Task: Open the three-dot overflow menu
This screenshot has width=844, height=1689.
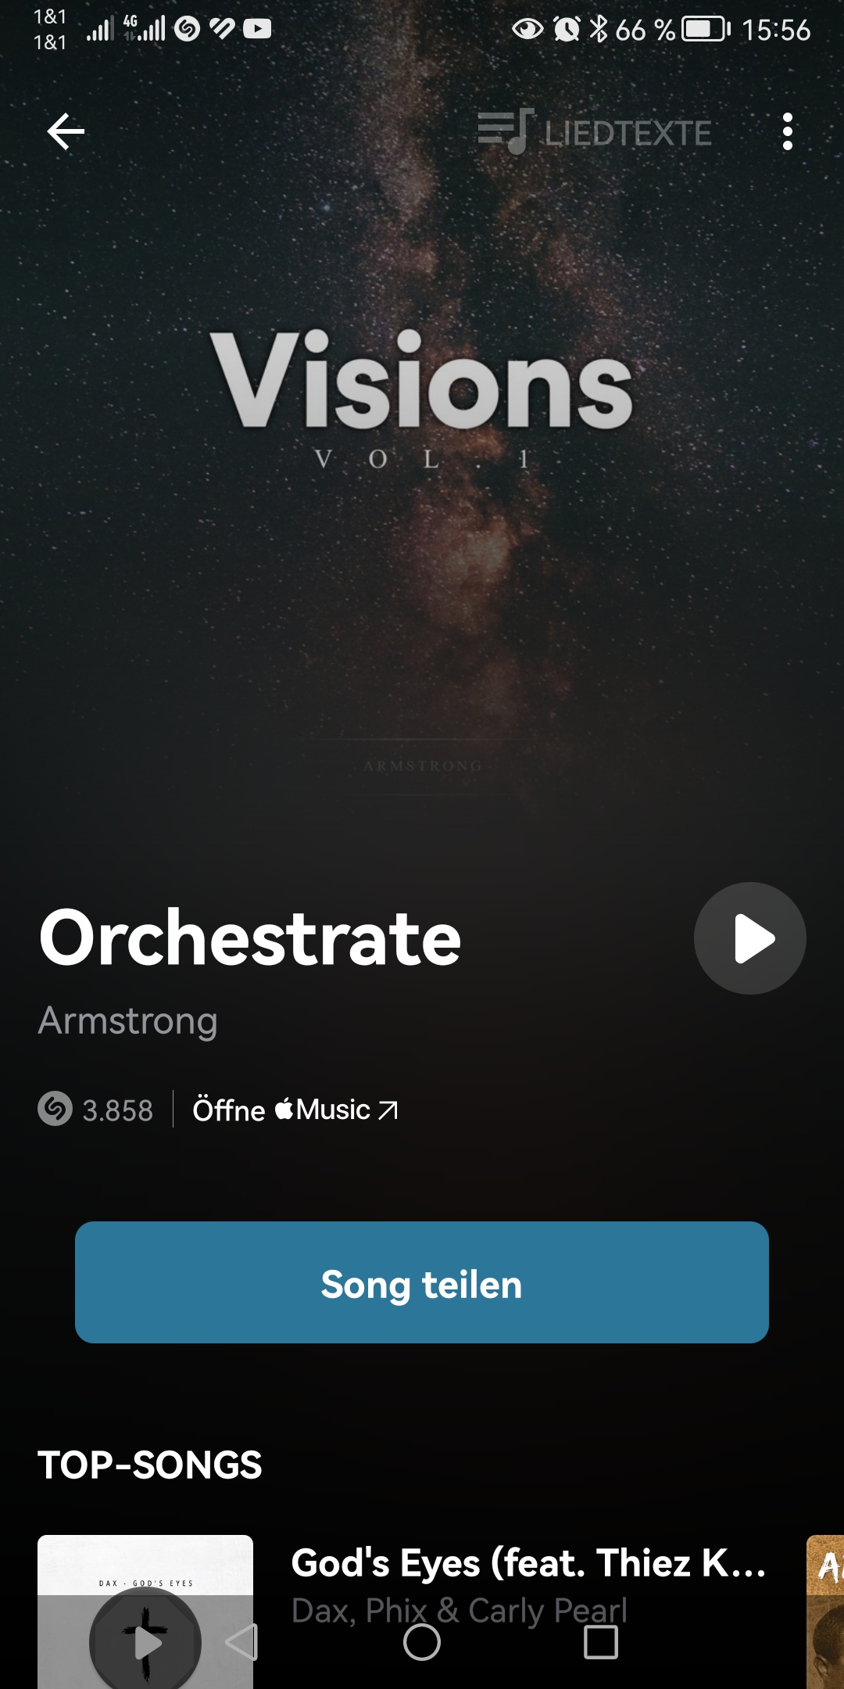Action: (787, 131)
